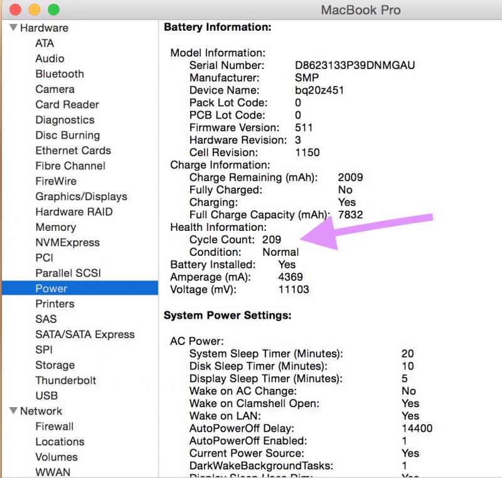The height and width of the screenshot is (478, 502).
Task: Click the Manufacturer value SMP
Action: (307, 78)
